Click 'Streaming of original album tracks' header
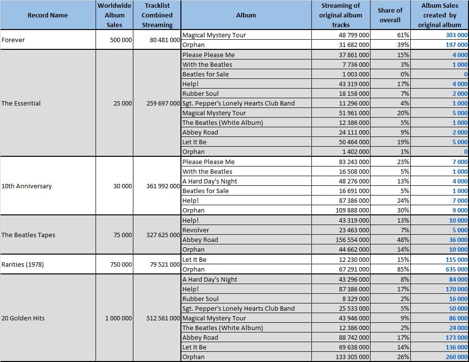The height and width of the screenshot is (362, 469). [x=340, y=15]
